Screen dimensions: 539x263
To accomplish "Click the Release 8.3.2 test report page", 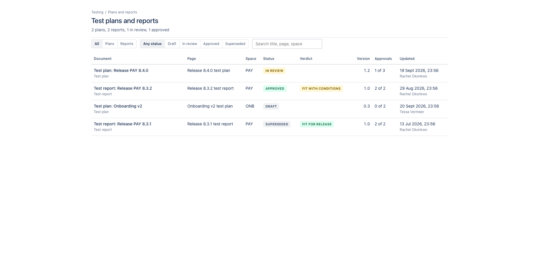I will (x=211, y=88).
